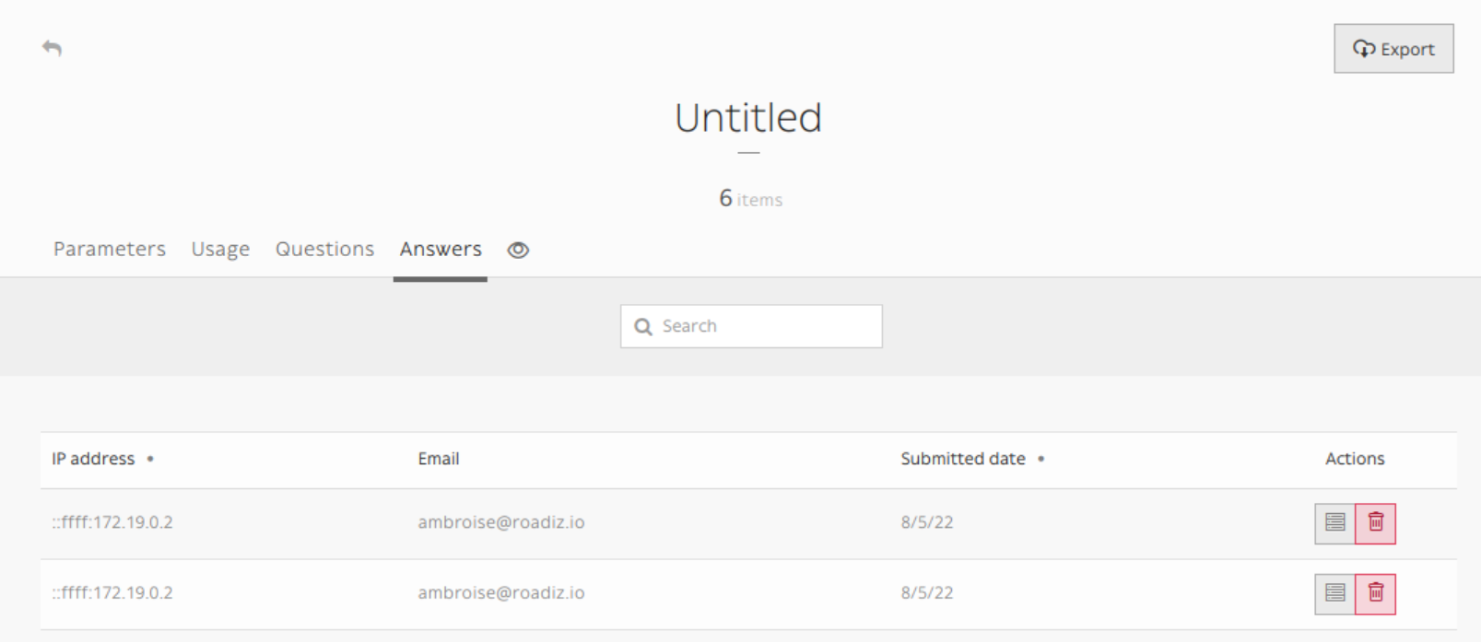1481x642 pixels.
Task: View details of the first answer row
Action: click(1334, 523)
